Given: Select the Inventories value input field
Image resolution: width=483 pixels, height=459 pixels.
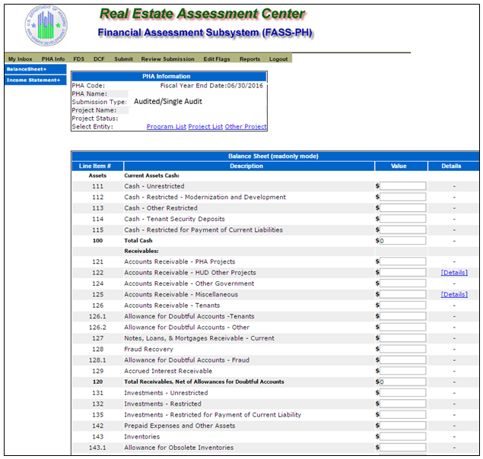Looking at the screenshot, I should click(x=403, y=437).
